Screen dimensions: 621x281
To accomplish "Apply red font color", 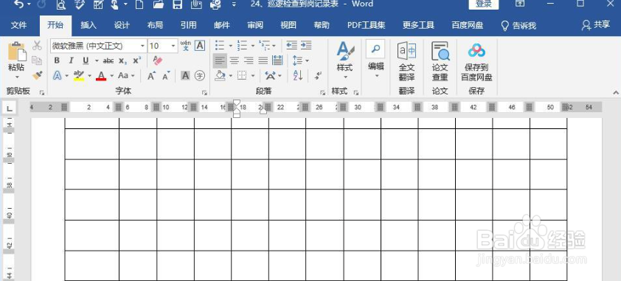I will pyautogui.click(x=101, y=75).
